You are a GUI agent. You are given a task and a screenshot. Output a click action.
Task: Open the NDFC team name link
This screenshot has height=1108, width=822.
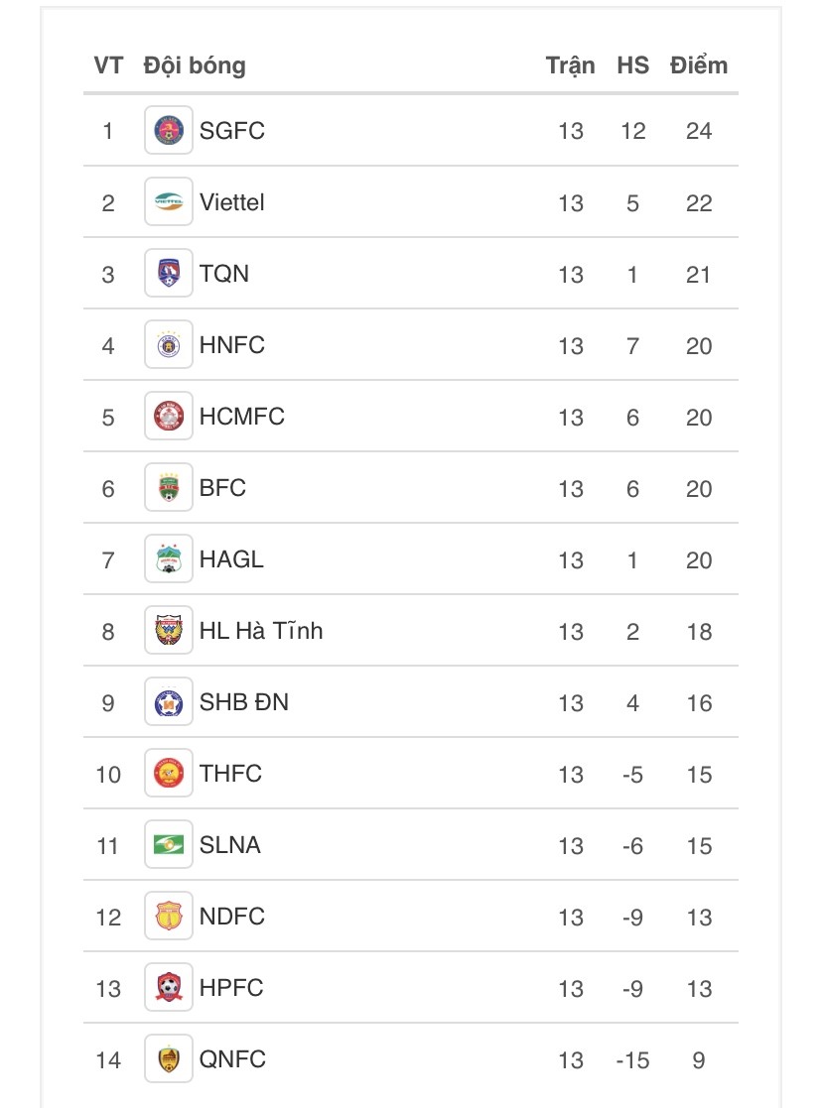click(x=232, y=917)
